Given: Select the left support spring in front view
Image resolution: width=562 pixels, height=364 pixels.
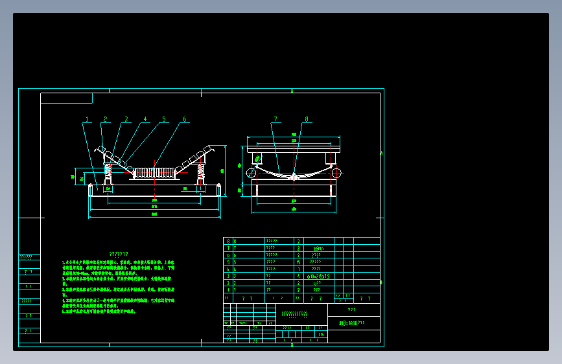Looking at the screenshot, I should [108, 174].
